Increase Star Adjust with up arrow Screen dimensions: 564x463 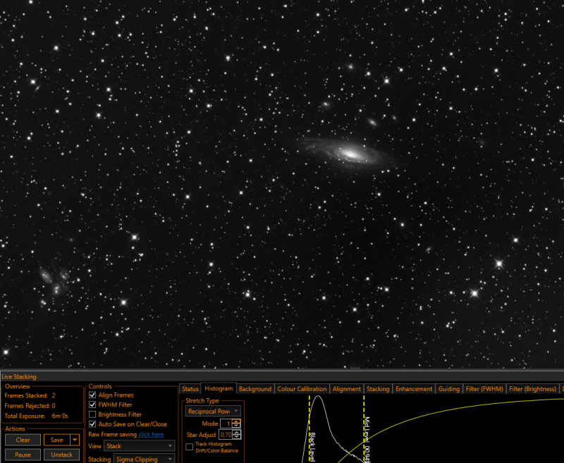click(x=236, y=433)
